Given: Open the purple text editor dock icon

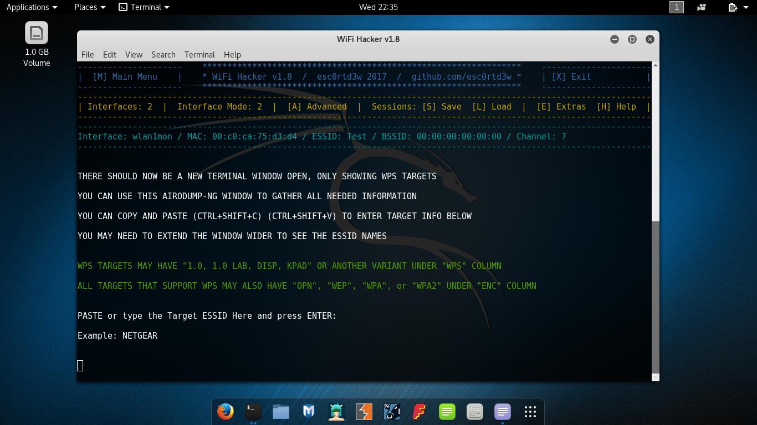Looking at the screenshot, I should (x=503, y=412).
